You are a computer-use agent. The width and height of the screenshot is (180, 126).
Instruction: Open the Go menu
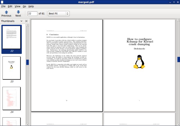24,6
